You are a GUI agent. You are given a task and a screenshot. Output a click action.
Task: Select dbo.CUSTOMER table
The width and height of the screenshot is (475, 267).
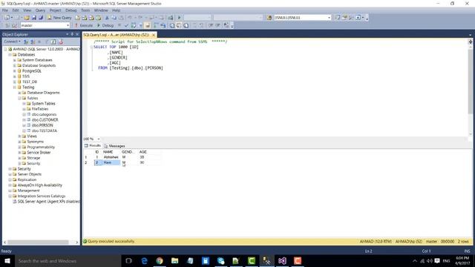(45, 120)
